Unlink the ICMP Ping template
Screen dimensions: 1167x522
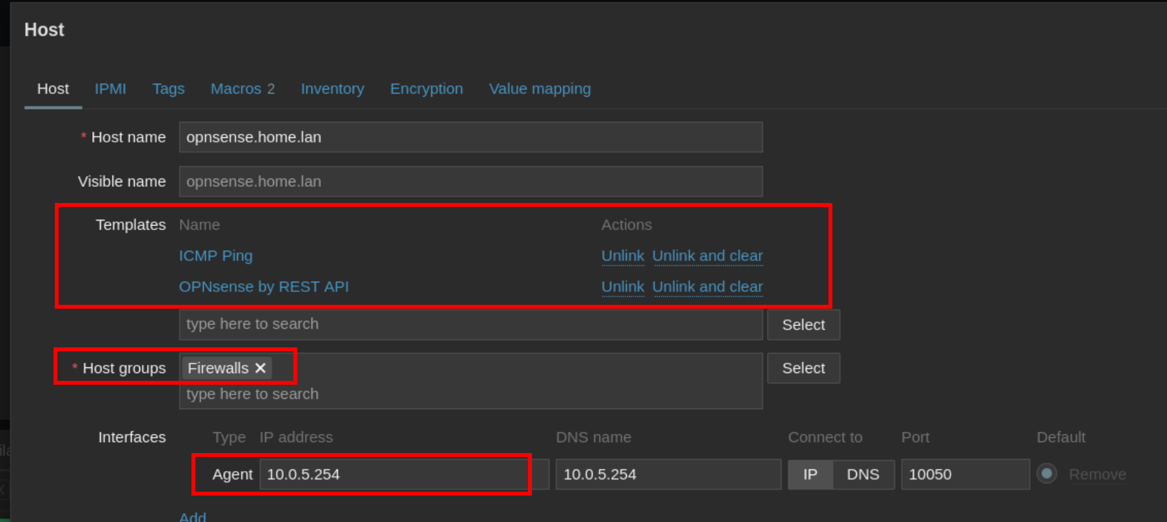(623, 256)
